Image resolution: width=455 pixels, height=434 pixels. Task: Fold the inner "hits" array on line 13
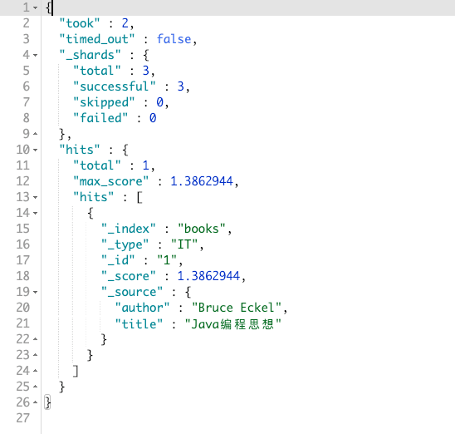click(x=35, y=197)
